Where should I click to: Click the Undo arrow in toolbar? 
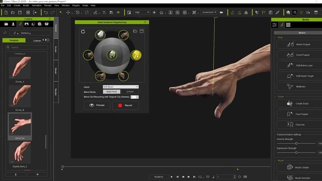click(x=46, y=13)
